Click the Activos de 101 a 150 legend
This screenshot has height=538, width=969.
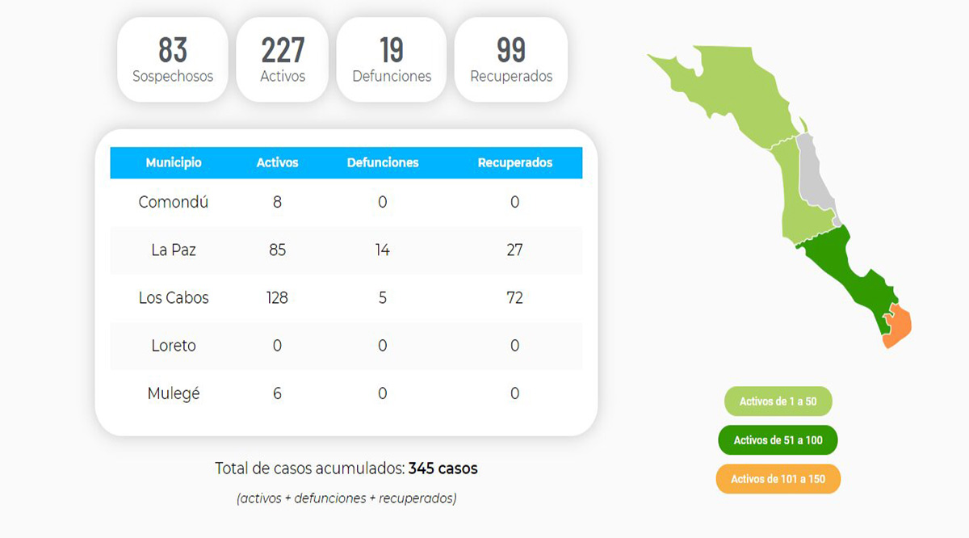pyautogui.click(x=778, y=479)
